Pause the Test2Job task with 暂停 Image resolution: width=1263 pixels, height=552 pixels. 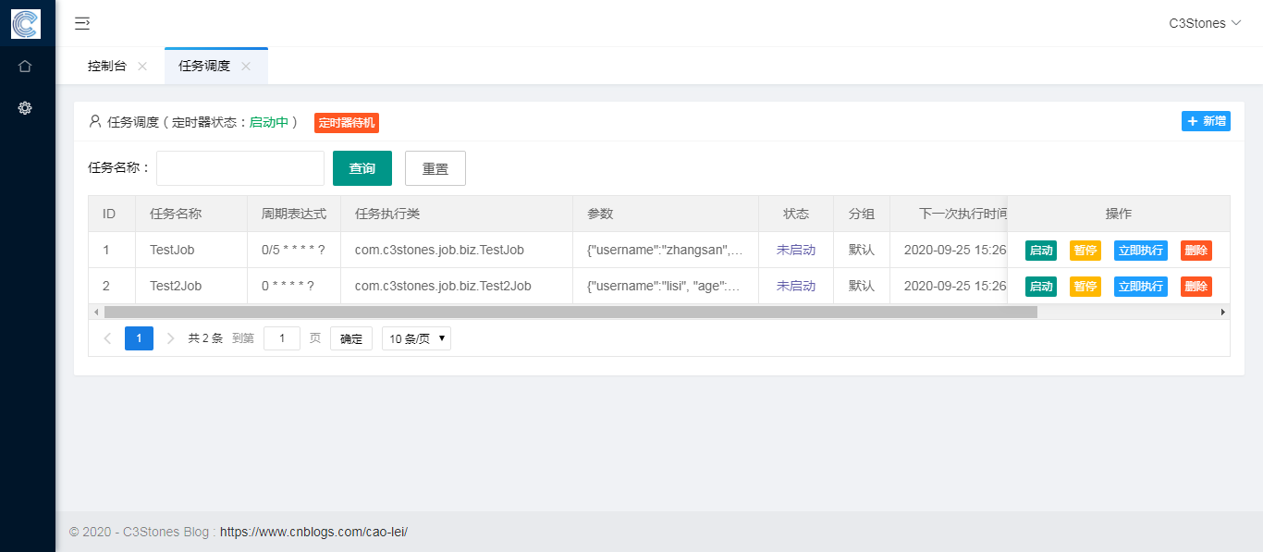[x=1085, y=287]
